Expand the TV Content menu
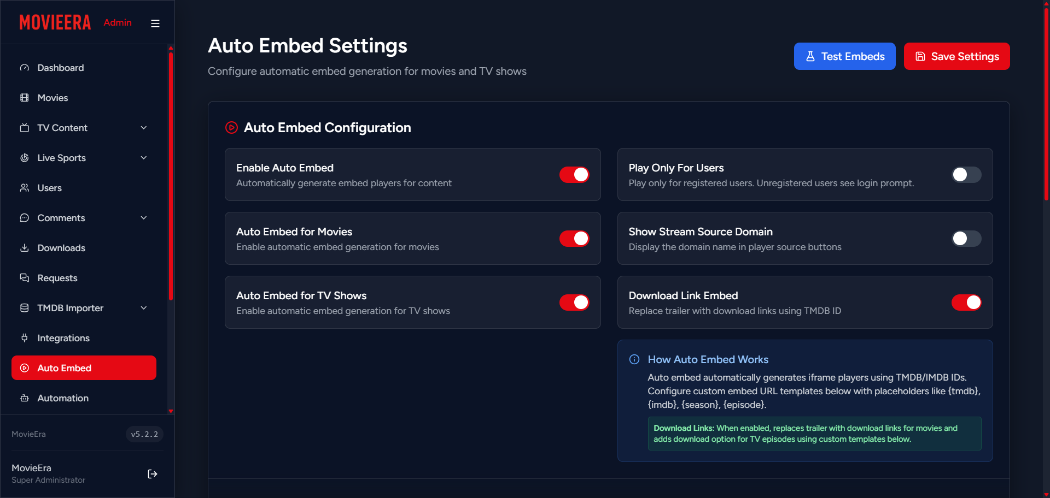The height and width of the screenshot is (498, 1050). pyautogui.click(x=82, y=128)
